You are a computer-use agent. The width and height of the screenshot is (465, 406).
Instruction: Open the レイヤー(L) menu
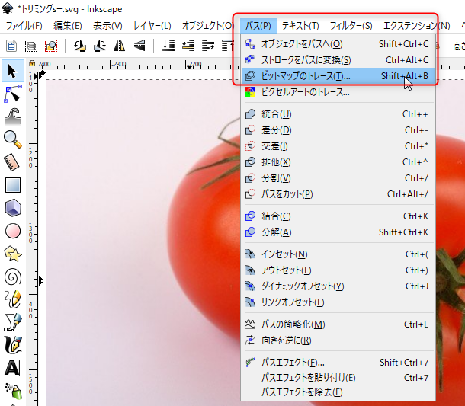(x=152, y=26)
